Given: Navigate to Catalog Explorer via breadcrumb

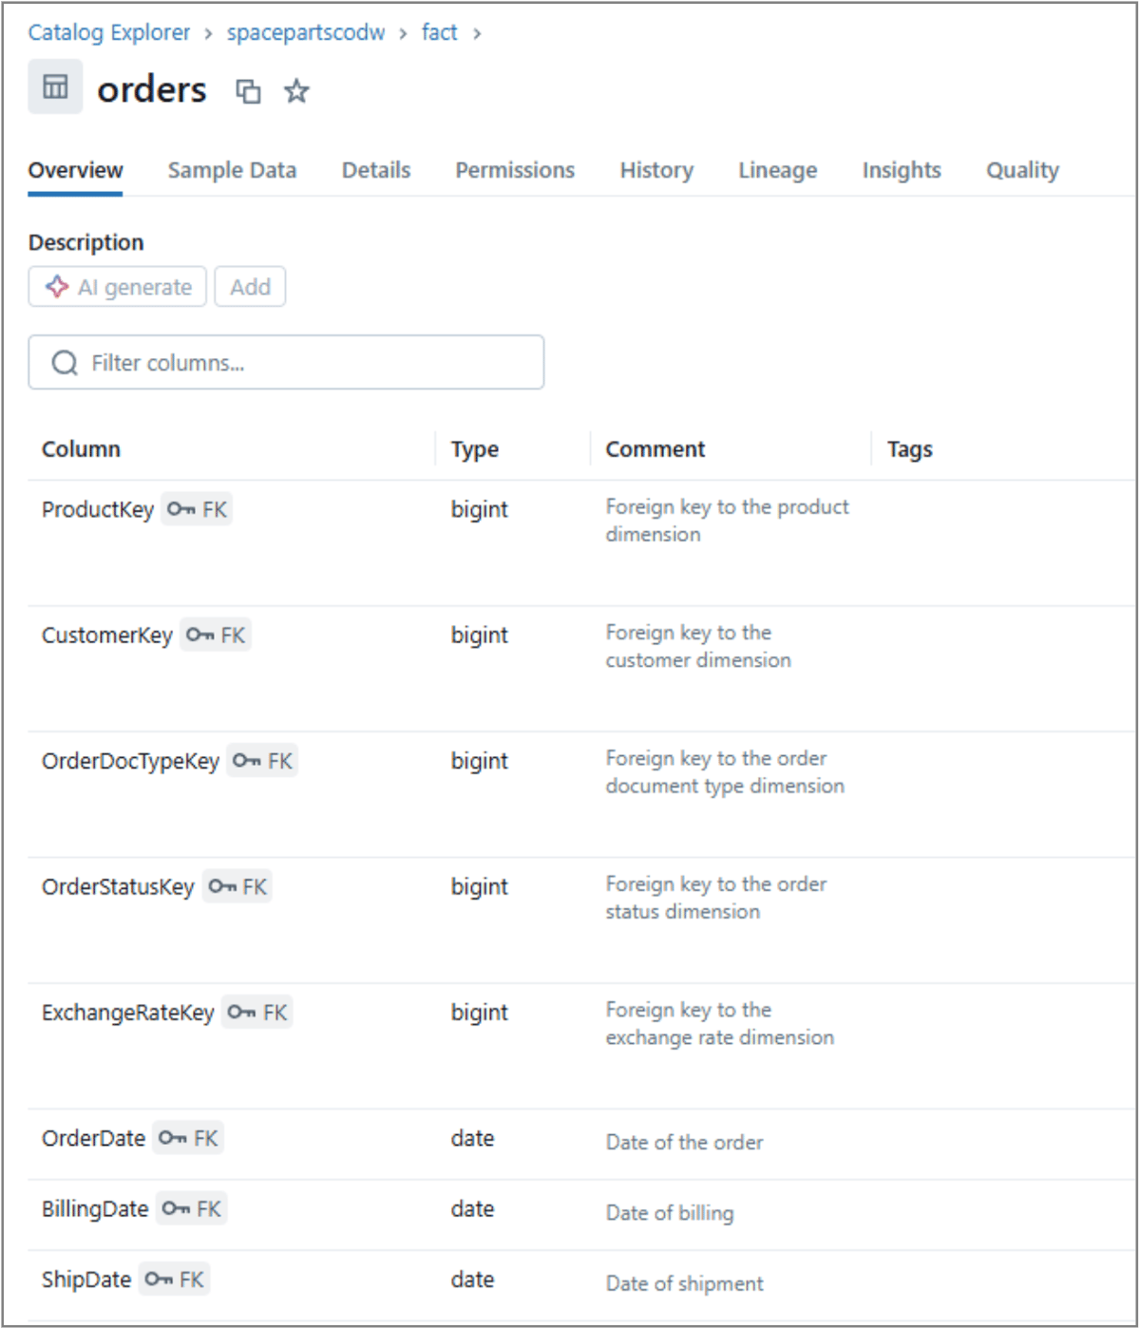Looking at the screenshot, I should pos(108,32).
